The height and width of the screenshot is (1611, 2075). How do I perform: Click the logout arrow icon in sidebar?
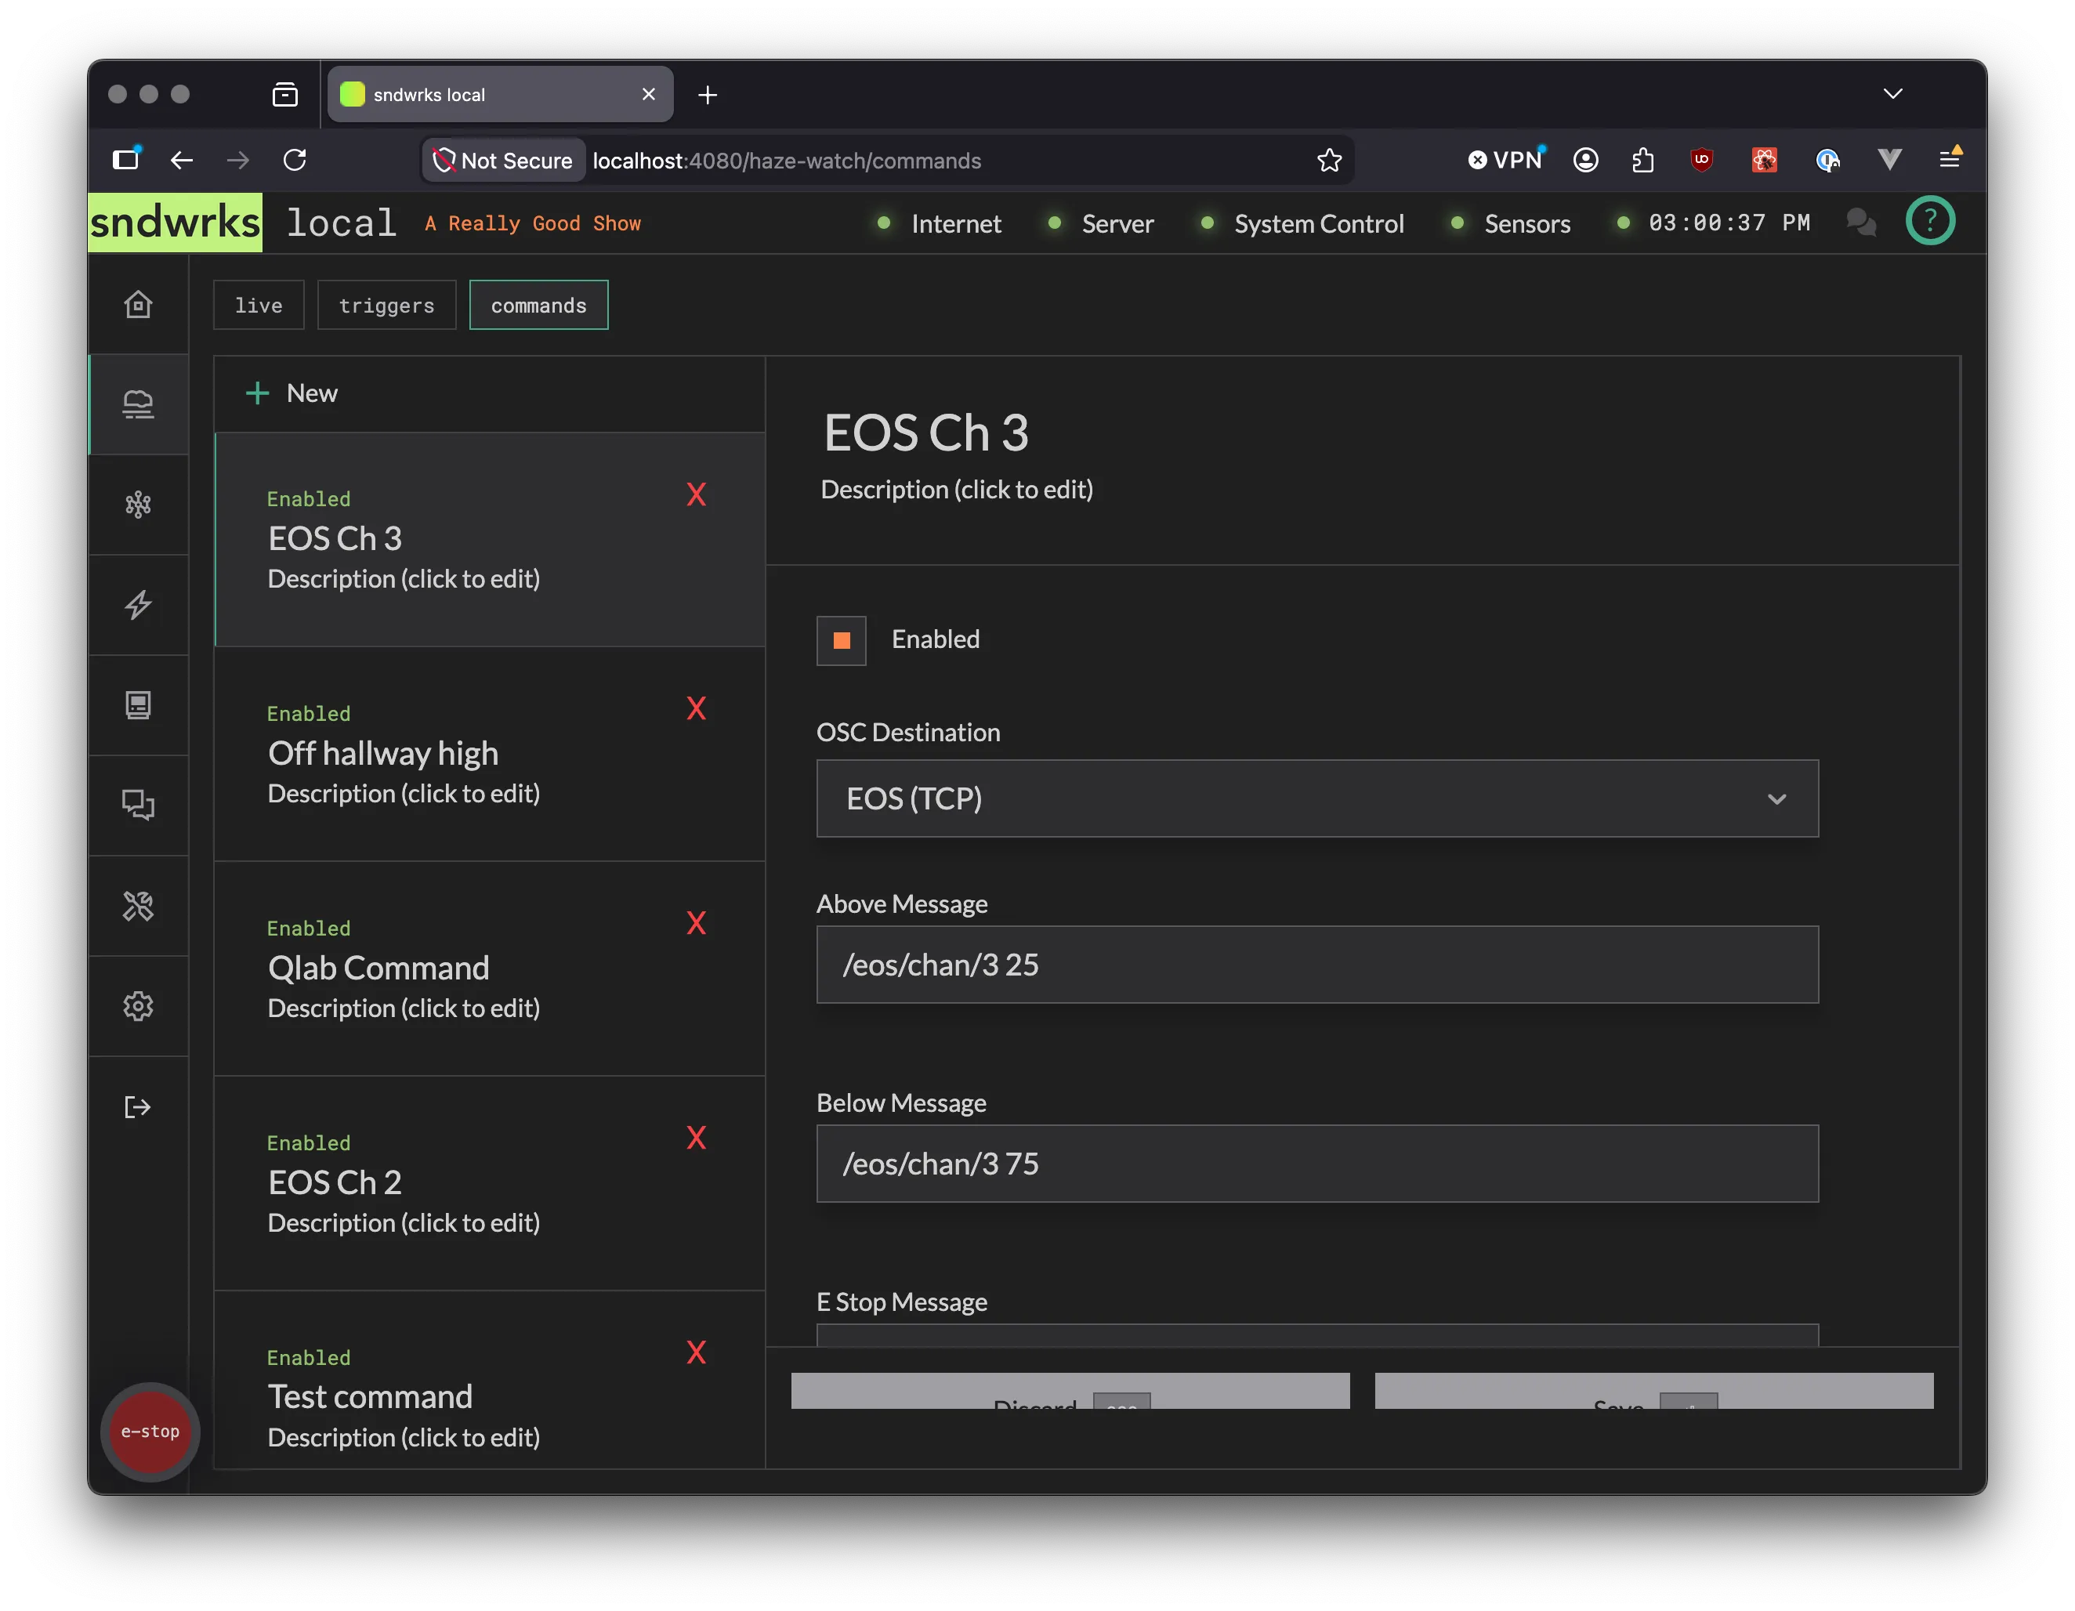pos(138,1106)
